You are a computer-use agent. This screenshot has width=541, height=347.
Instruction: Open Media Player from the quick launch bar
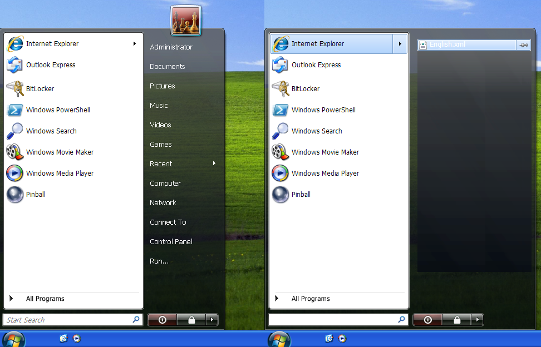77,338
